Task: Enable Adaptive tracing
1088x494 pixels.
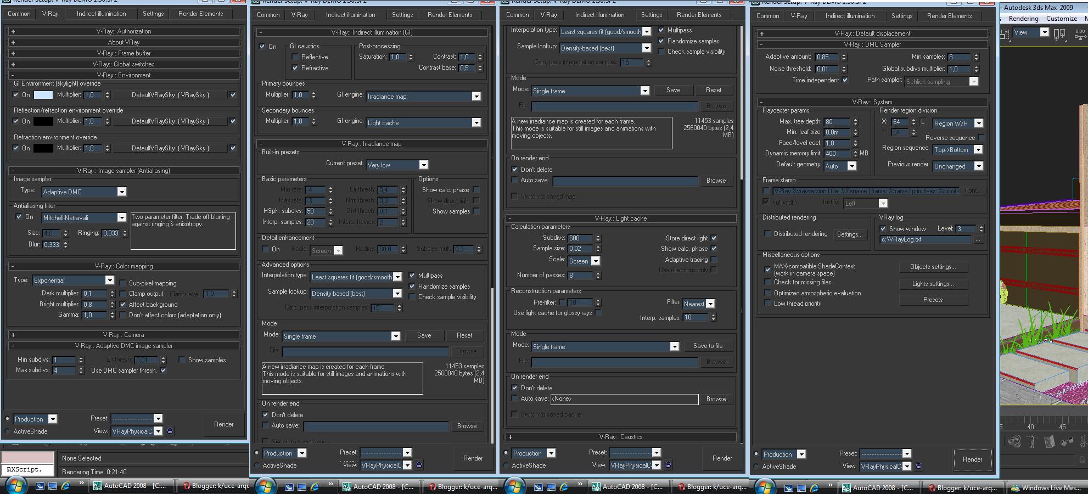Action: pos(714,260)
